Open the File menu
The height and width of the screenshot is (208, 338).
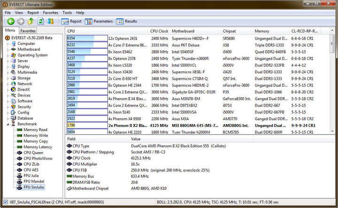[x=8, y=13]
